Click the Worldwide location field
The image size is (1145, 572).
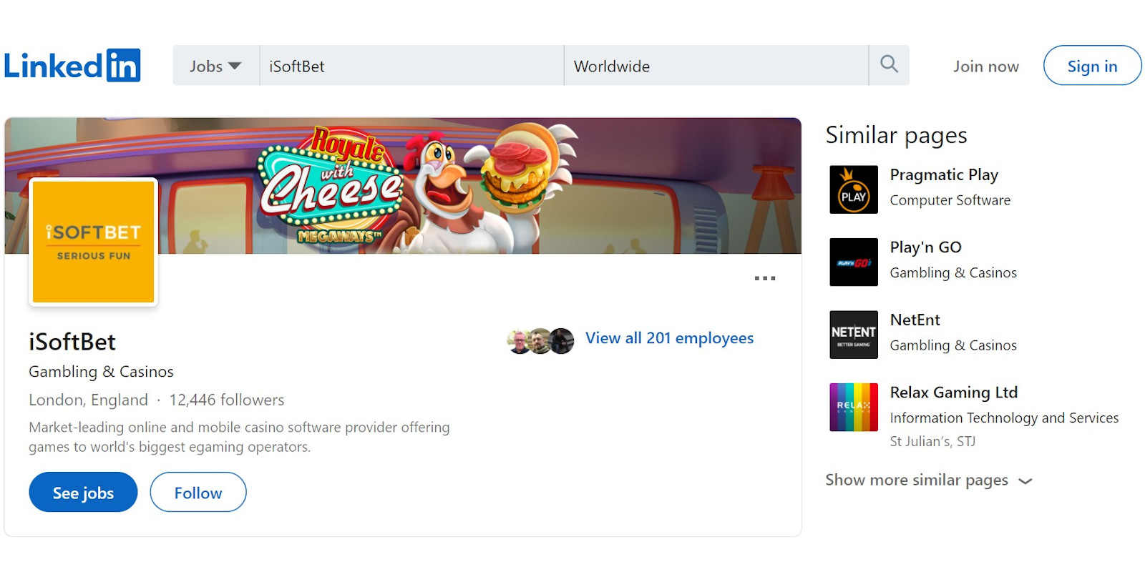click(x=716, y=66)
